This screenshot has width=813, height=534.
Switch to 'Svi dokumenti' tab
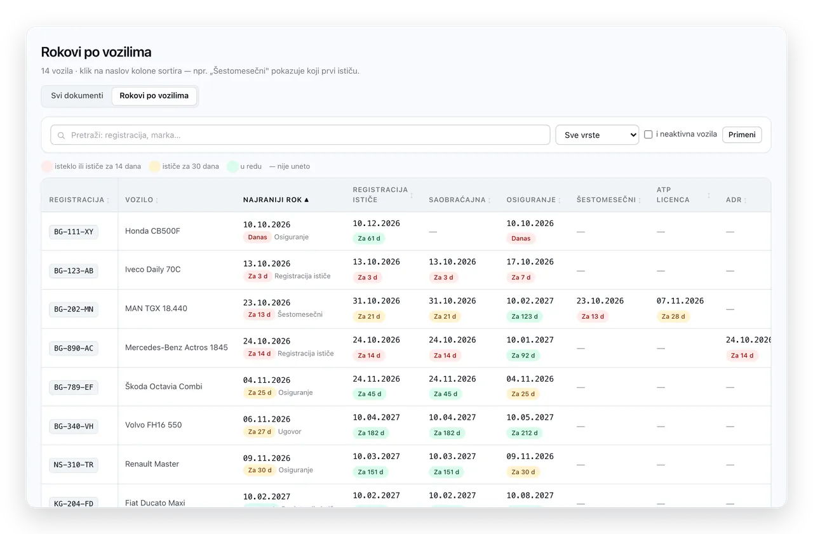point(77,96)
